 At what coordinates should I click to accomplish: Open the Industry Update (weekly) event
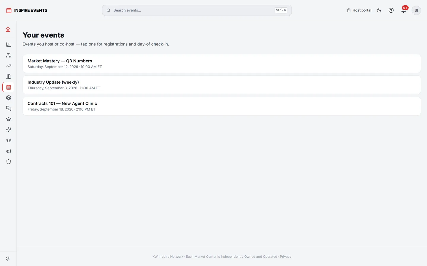point(222,85)
